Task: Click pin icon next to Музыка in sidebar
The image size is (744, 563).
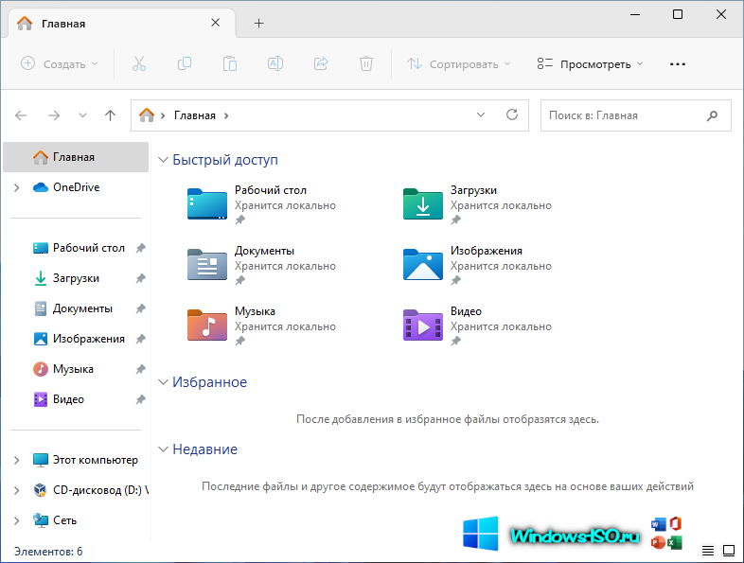Action: tap(140, 369)
